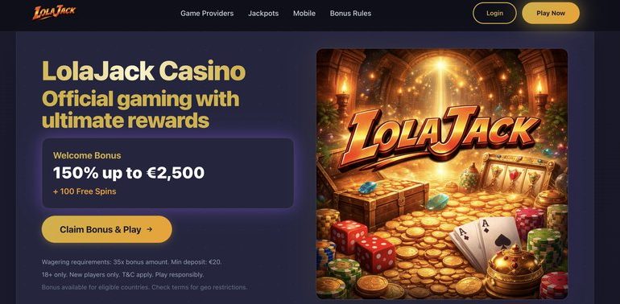
Task: Select the Welcome Bonus offer card
Action: (167, 173)
